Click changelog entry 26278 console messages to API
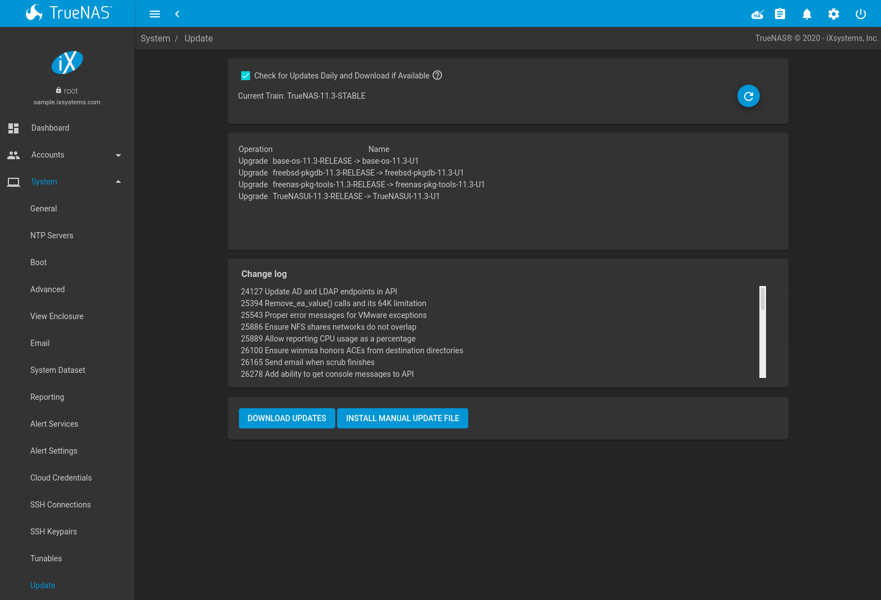 (328, 374)
